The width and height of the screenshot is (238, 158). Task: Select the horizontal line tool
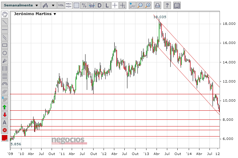coord(5,30)
